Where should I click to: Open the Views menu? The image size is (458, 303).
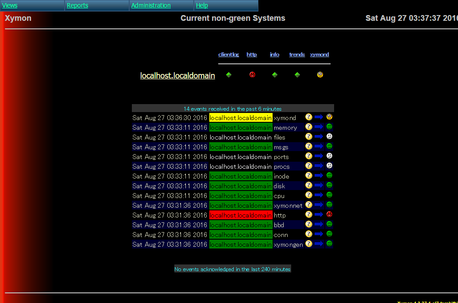coord(10,5)
